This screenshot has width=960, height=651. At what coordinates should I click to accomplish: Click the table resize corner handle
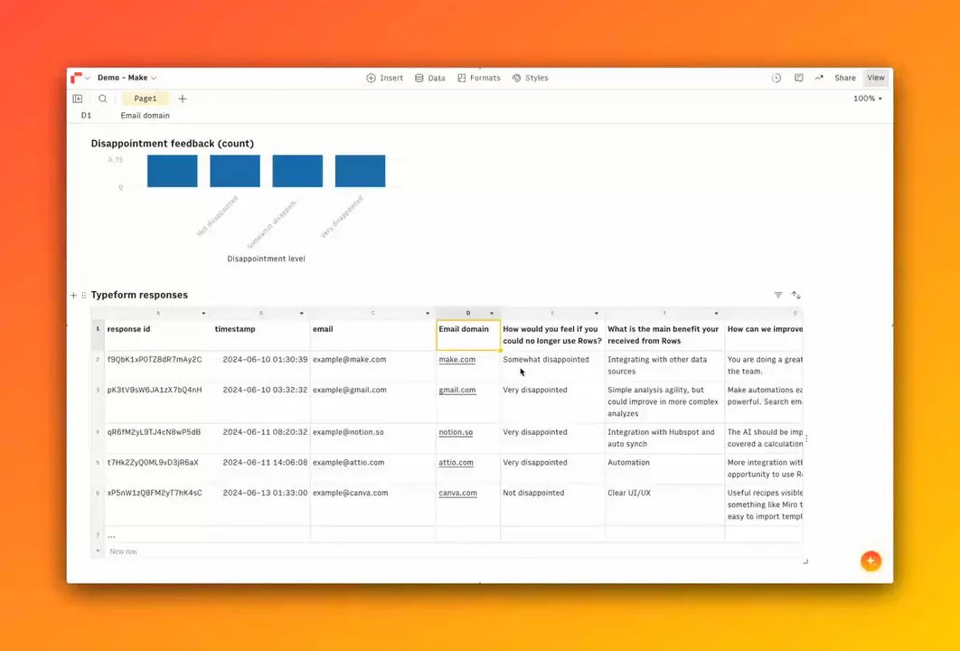[805, 561]
